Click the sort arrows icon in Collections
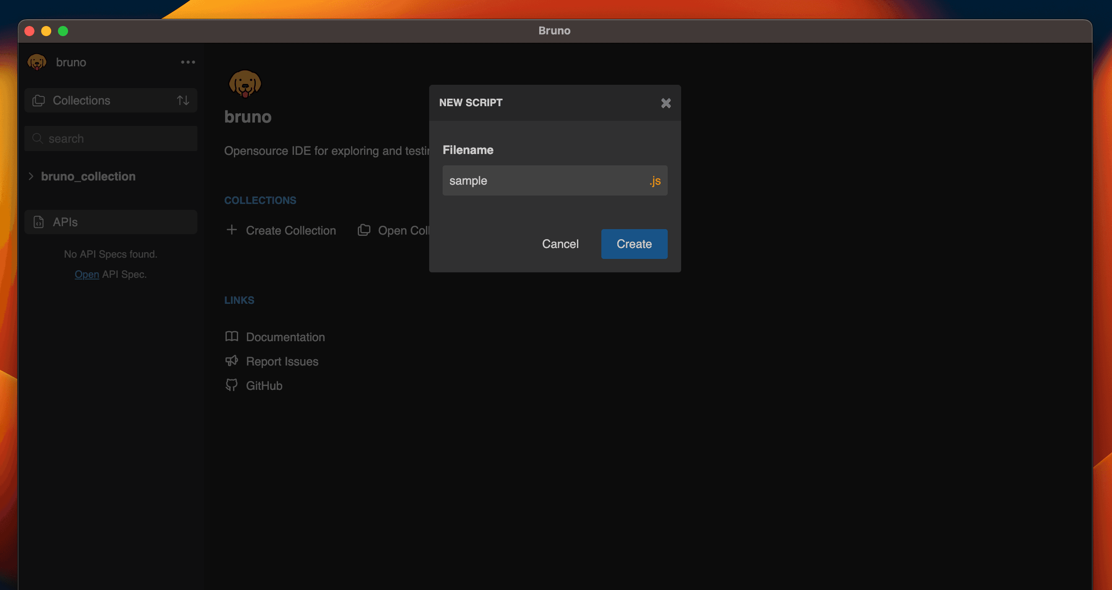Image resolution: width=1112 pixels, height=590 pixels. point(183,100)
